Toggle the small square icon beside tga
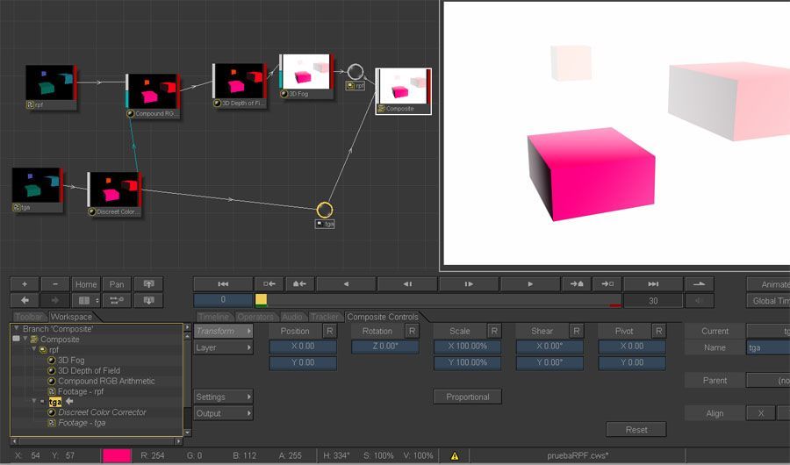Viewport: 790px width, 465px height. [42, 402]
